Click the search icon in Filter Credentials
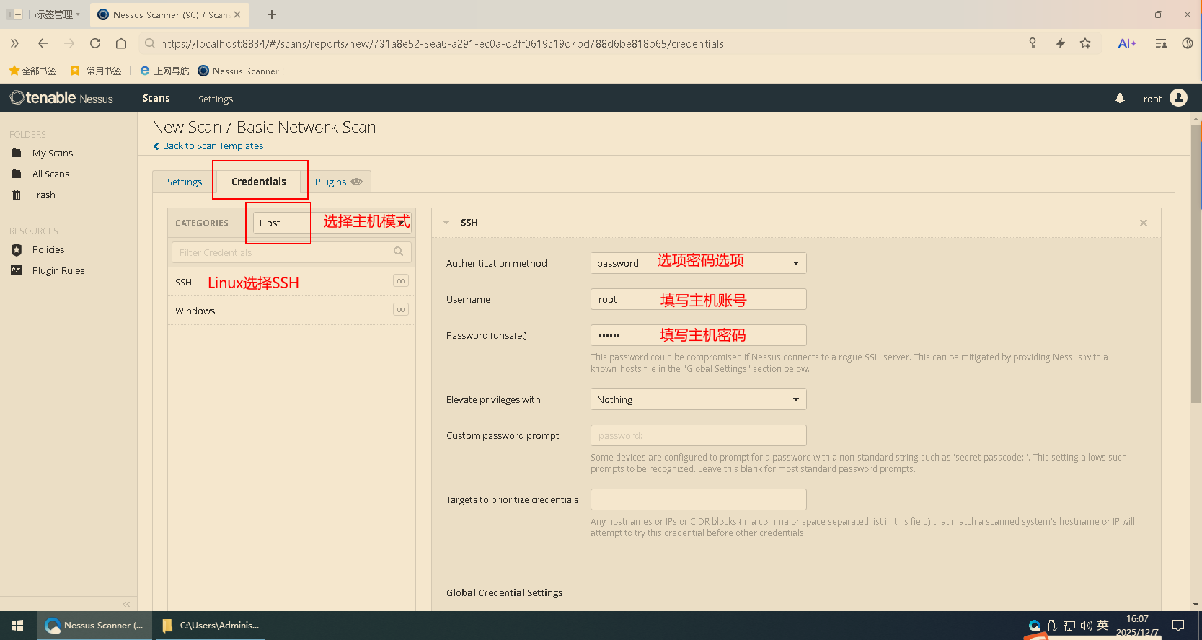This screenshot has height=640, width=1202. (398, 252)
